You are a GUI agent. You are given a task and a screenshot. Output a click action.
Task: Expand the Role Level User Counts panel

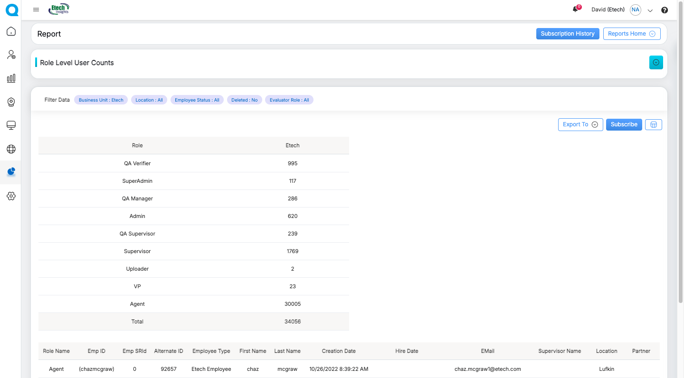click(x=656, y=62)
